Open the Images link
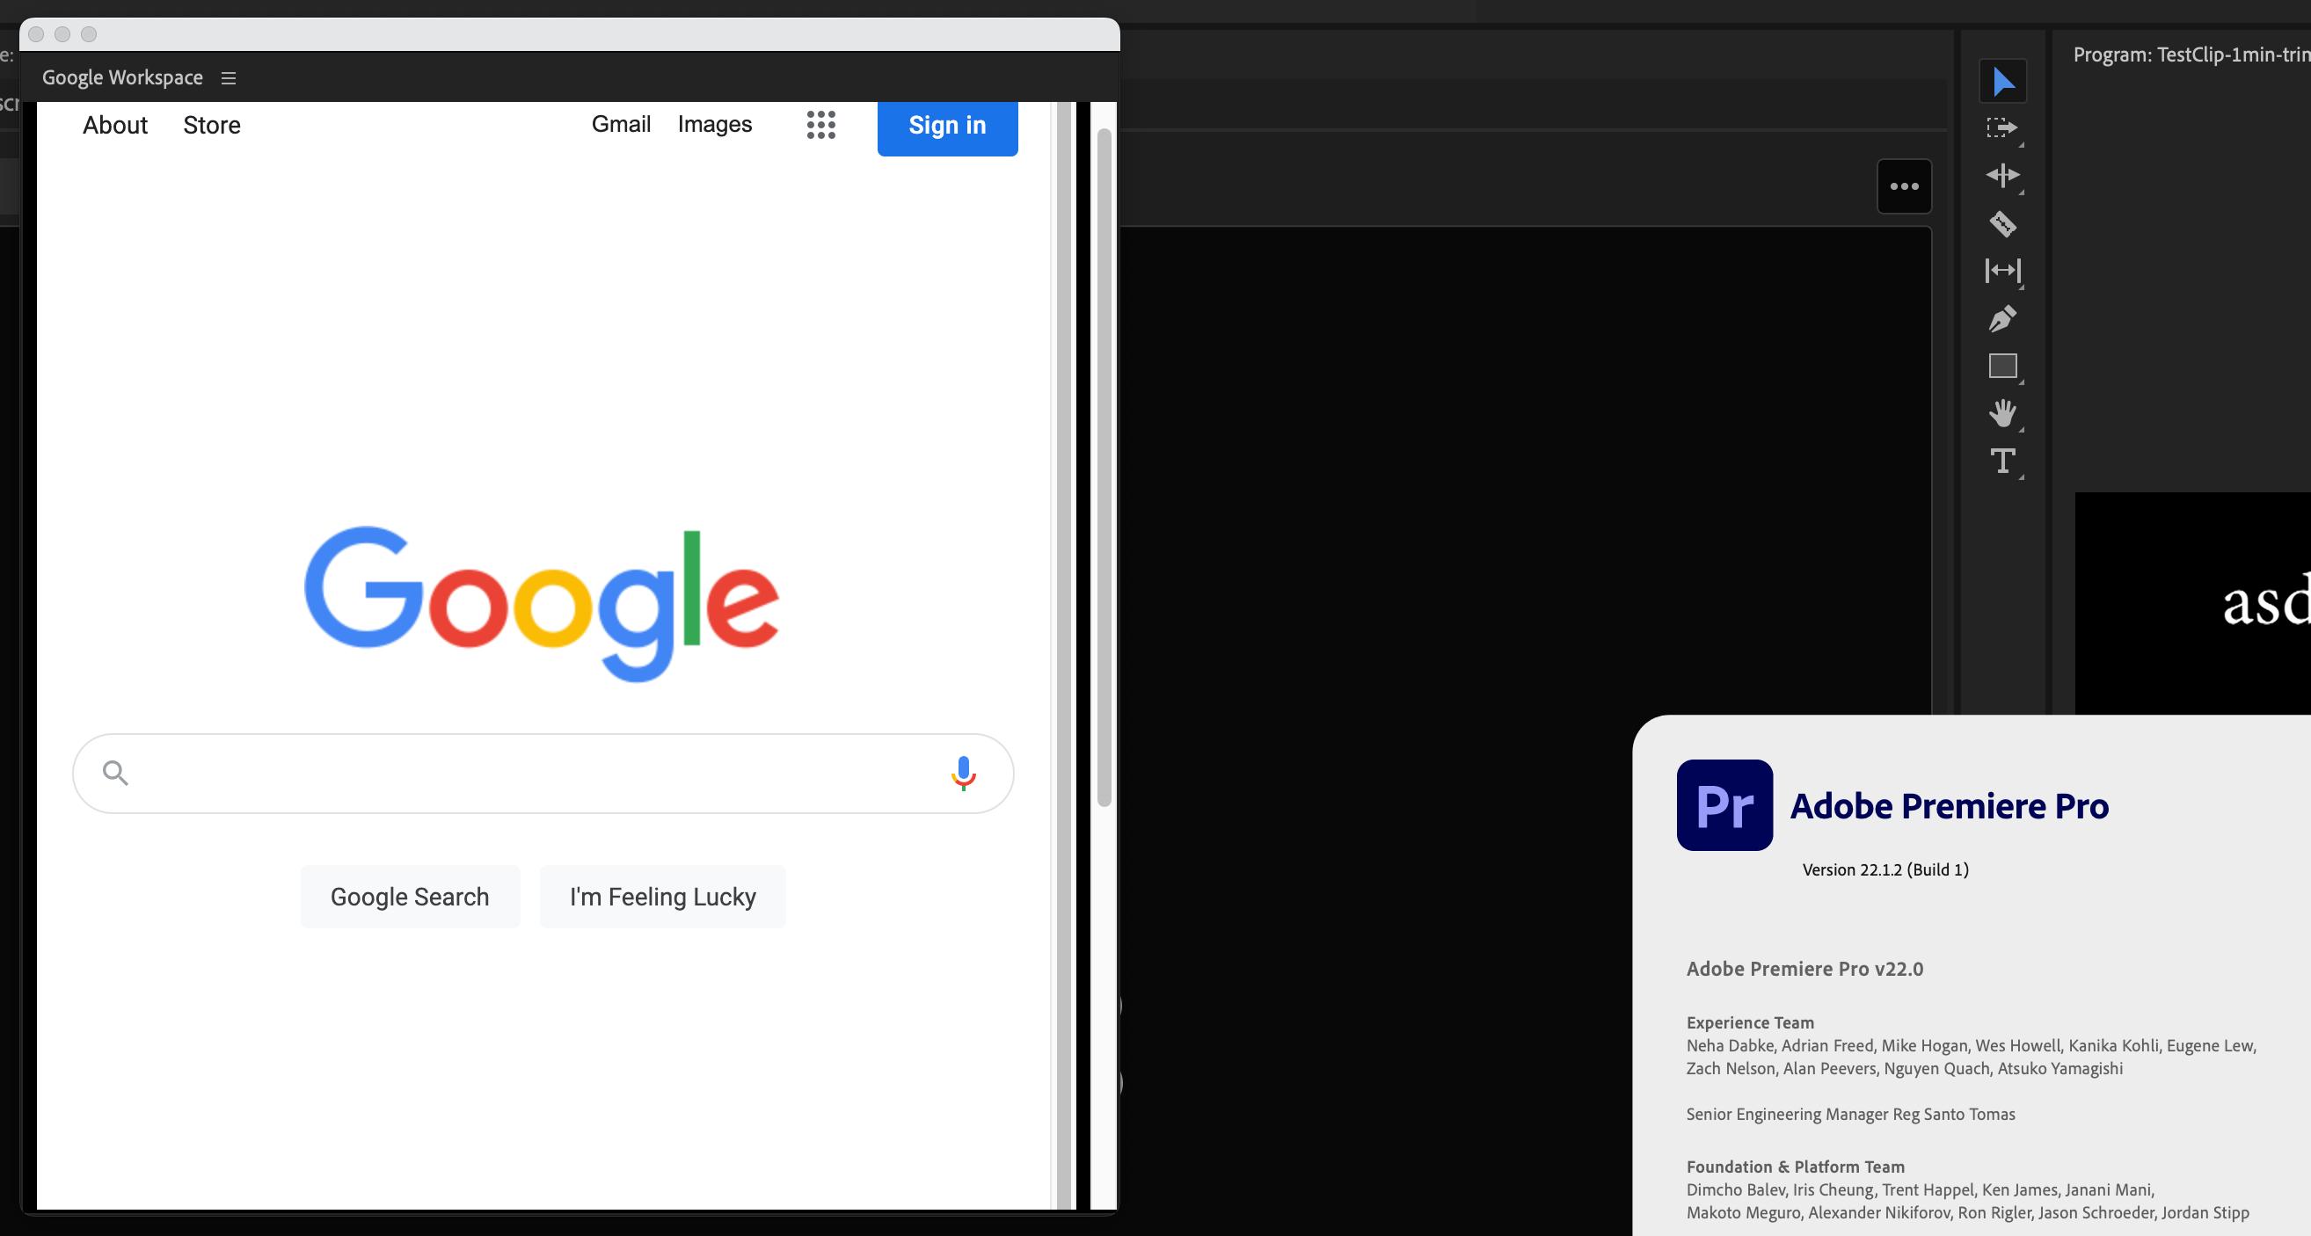The height and width of the screenshot is (1236, 2311). (714, 124)
